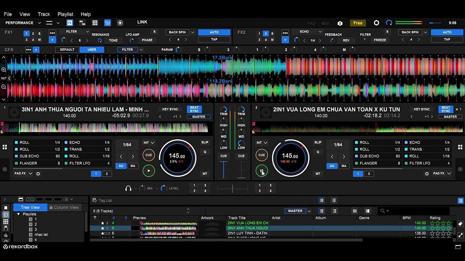Open the View menu
This screenshot has height=261, width=465.
[x=25, y=14]
